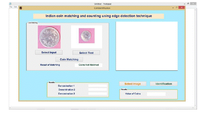The width and height of the screenshot is (209, 114).
Task: Minimize the CoinIdentification window
Action: tap(172, 8)
